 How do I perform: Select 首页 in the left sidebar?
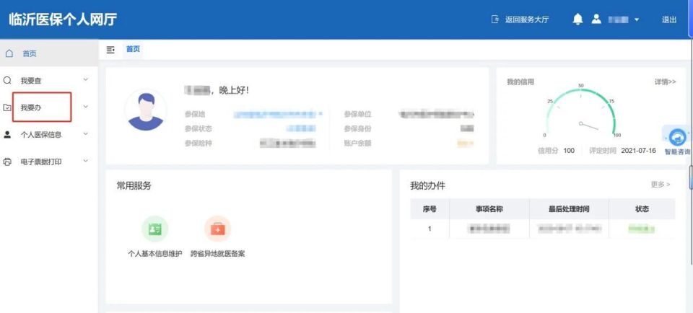[48, 53]
